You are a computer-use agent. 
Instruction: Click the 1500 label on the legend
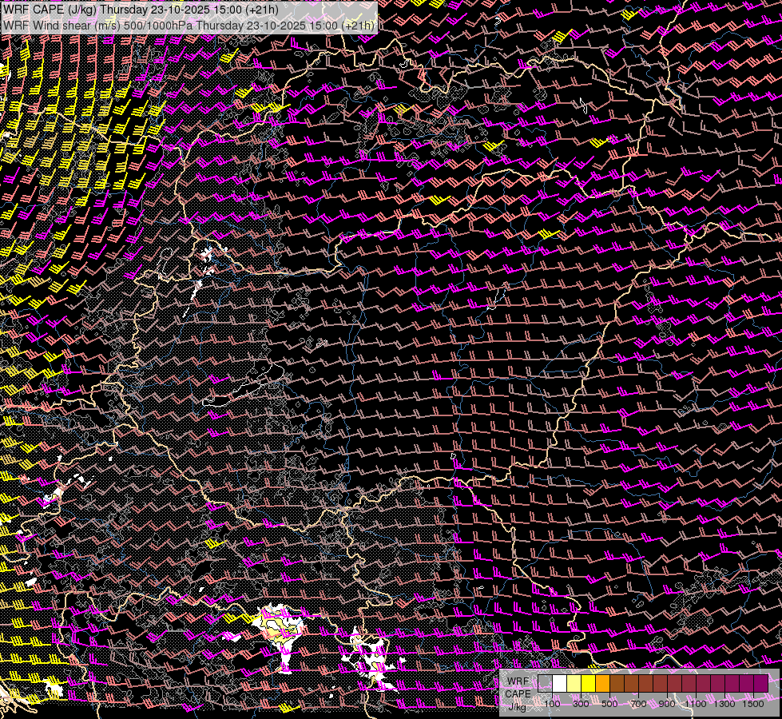tap(753, 704)
